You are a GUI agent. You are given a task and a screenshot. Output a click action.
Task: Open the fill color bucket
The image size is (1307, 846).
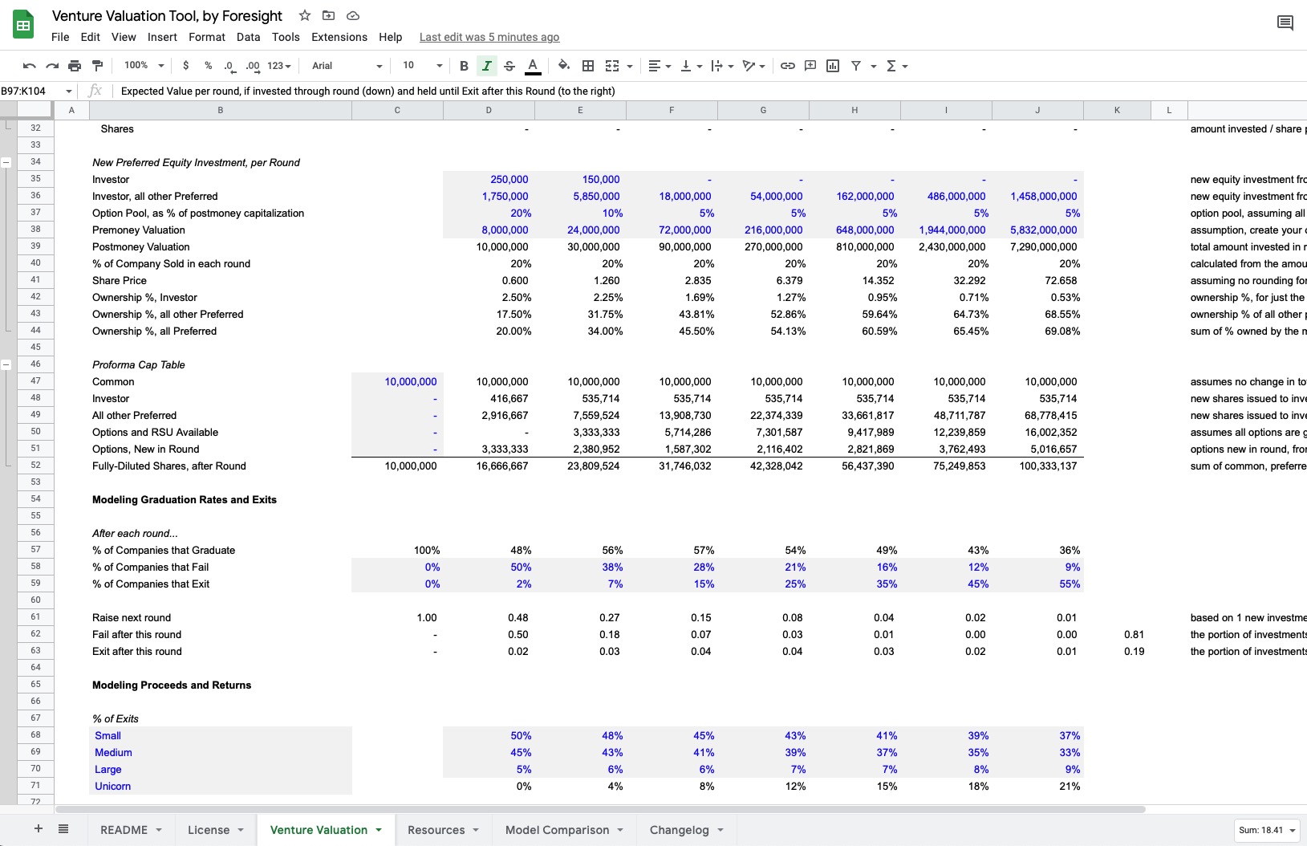563,66
